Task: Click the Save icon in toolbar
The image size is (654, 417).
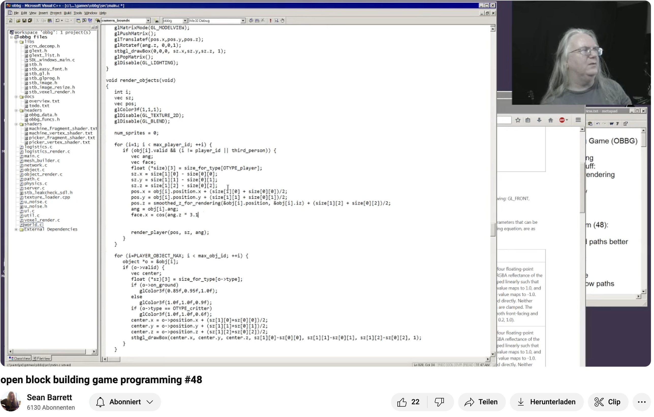Action: 24,21
